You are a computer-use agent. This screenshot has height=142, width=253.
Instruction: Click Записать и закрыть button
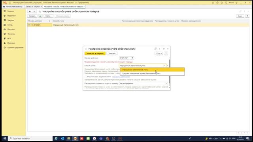click(x=95, y=54)
